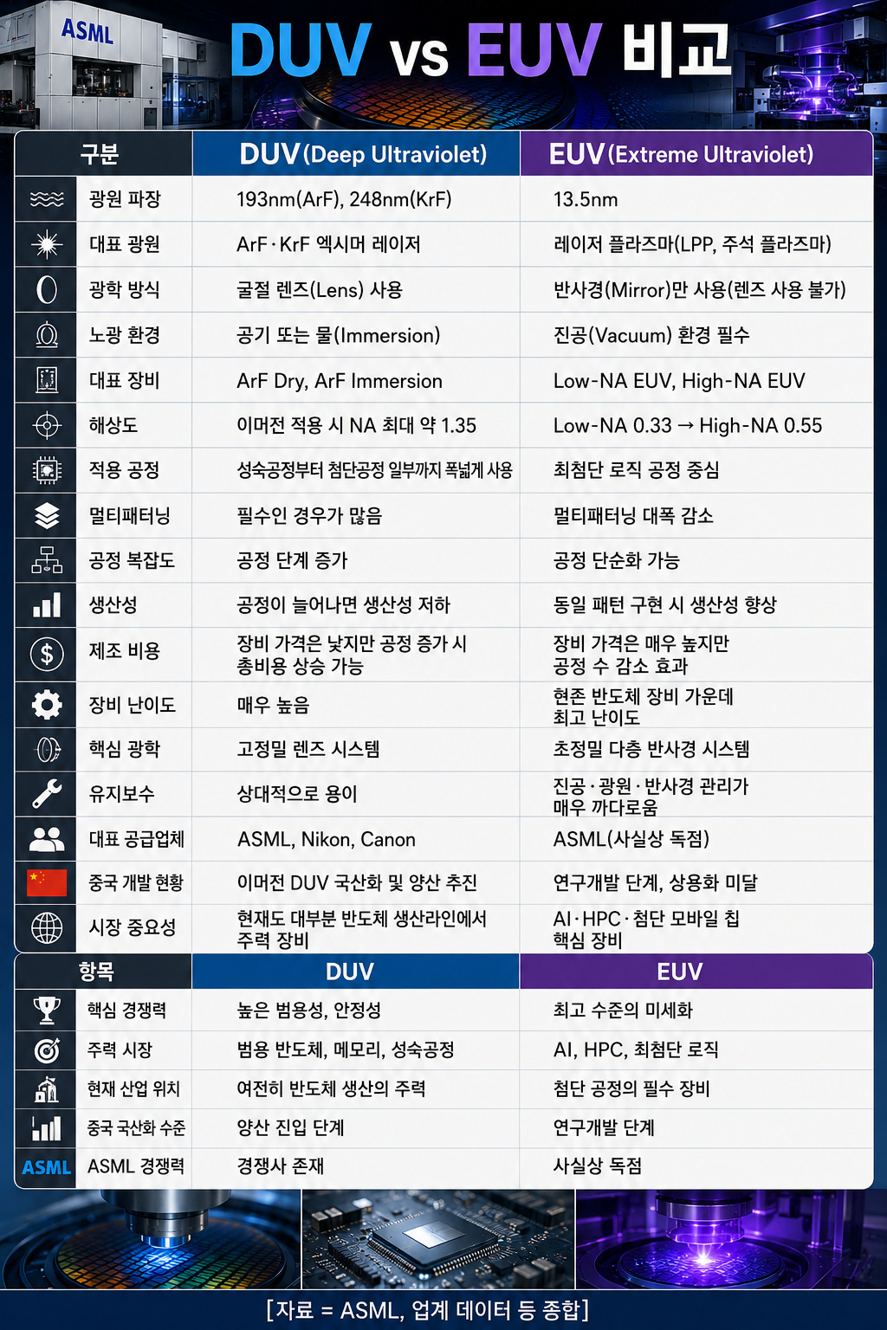The width and height of the screenshot is (887, 1330).
Task: Click the purple EUV beam thumbnail
Action: tap(731, 1239)
